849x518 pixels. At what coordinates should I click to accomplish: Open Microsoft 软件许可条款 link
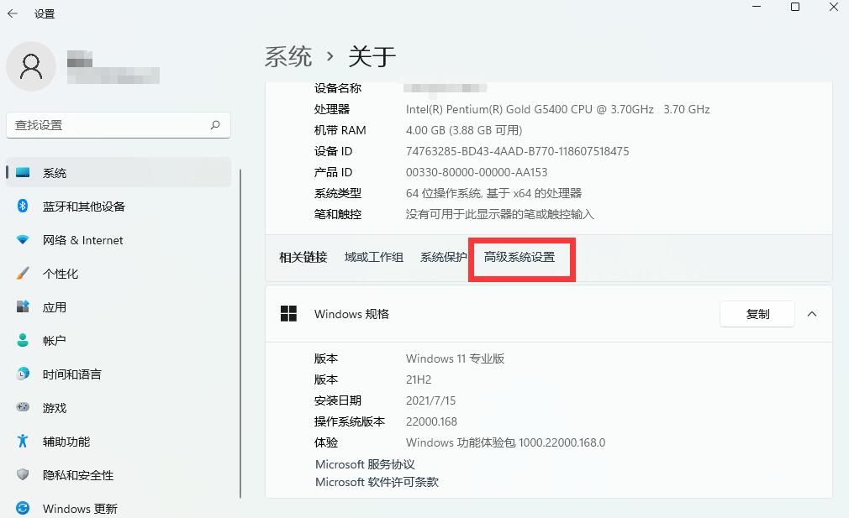(377, 482)
